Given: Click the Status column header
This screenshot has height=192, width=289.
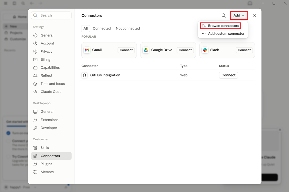Looking at the screenshot, I should (x=224, y=66).
